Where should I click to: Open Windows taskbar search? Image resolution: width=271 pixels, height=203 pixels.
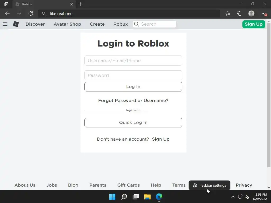pos(124,197)
